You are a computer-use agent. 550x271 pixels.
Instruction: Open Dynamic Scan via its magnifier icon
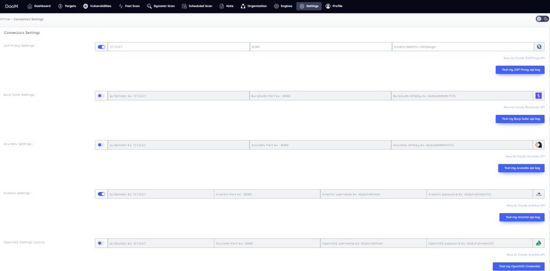point(149,6)
